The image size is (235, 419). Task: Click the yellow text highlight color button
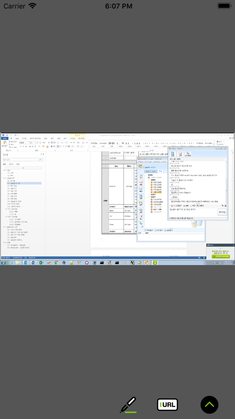coord(43,146)
